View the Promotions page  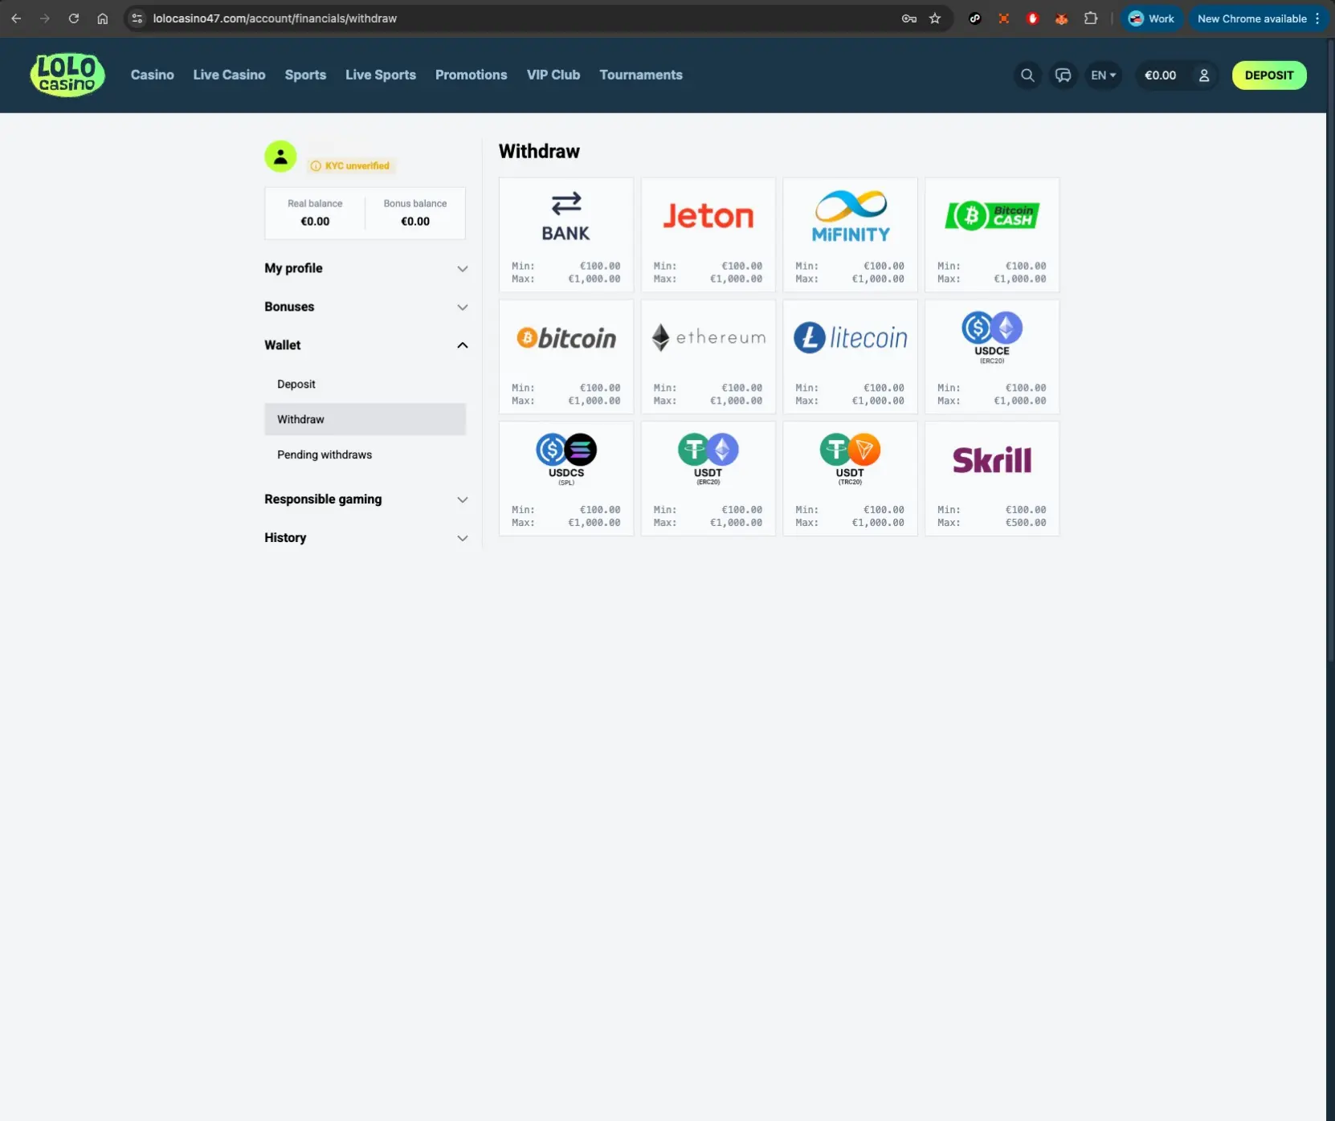coord(472,75)
